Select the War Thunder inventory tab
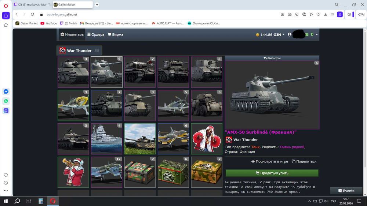Image resolution: width=367 pixels, height=206 pixels. point(79,50)
